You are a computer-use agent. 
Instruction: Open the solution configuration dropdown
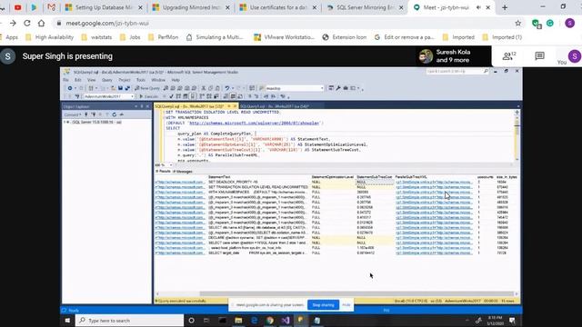[x=295, y=88]
